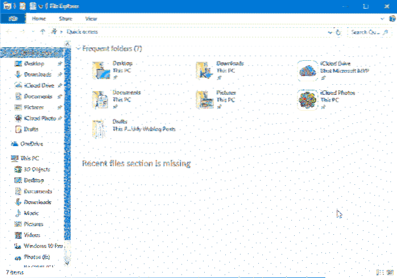Select 3D Objects under This PC
Screen dimensions: 397x278
pos(36,169)
